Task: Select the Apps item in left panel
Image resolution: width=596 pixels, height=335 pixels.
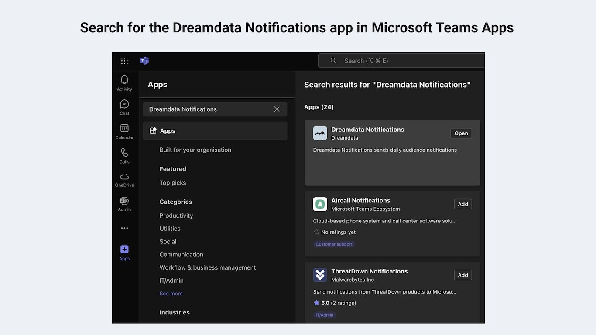Action: click(215, 131)
